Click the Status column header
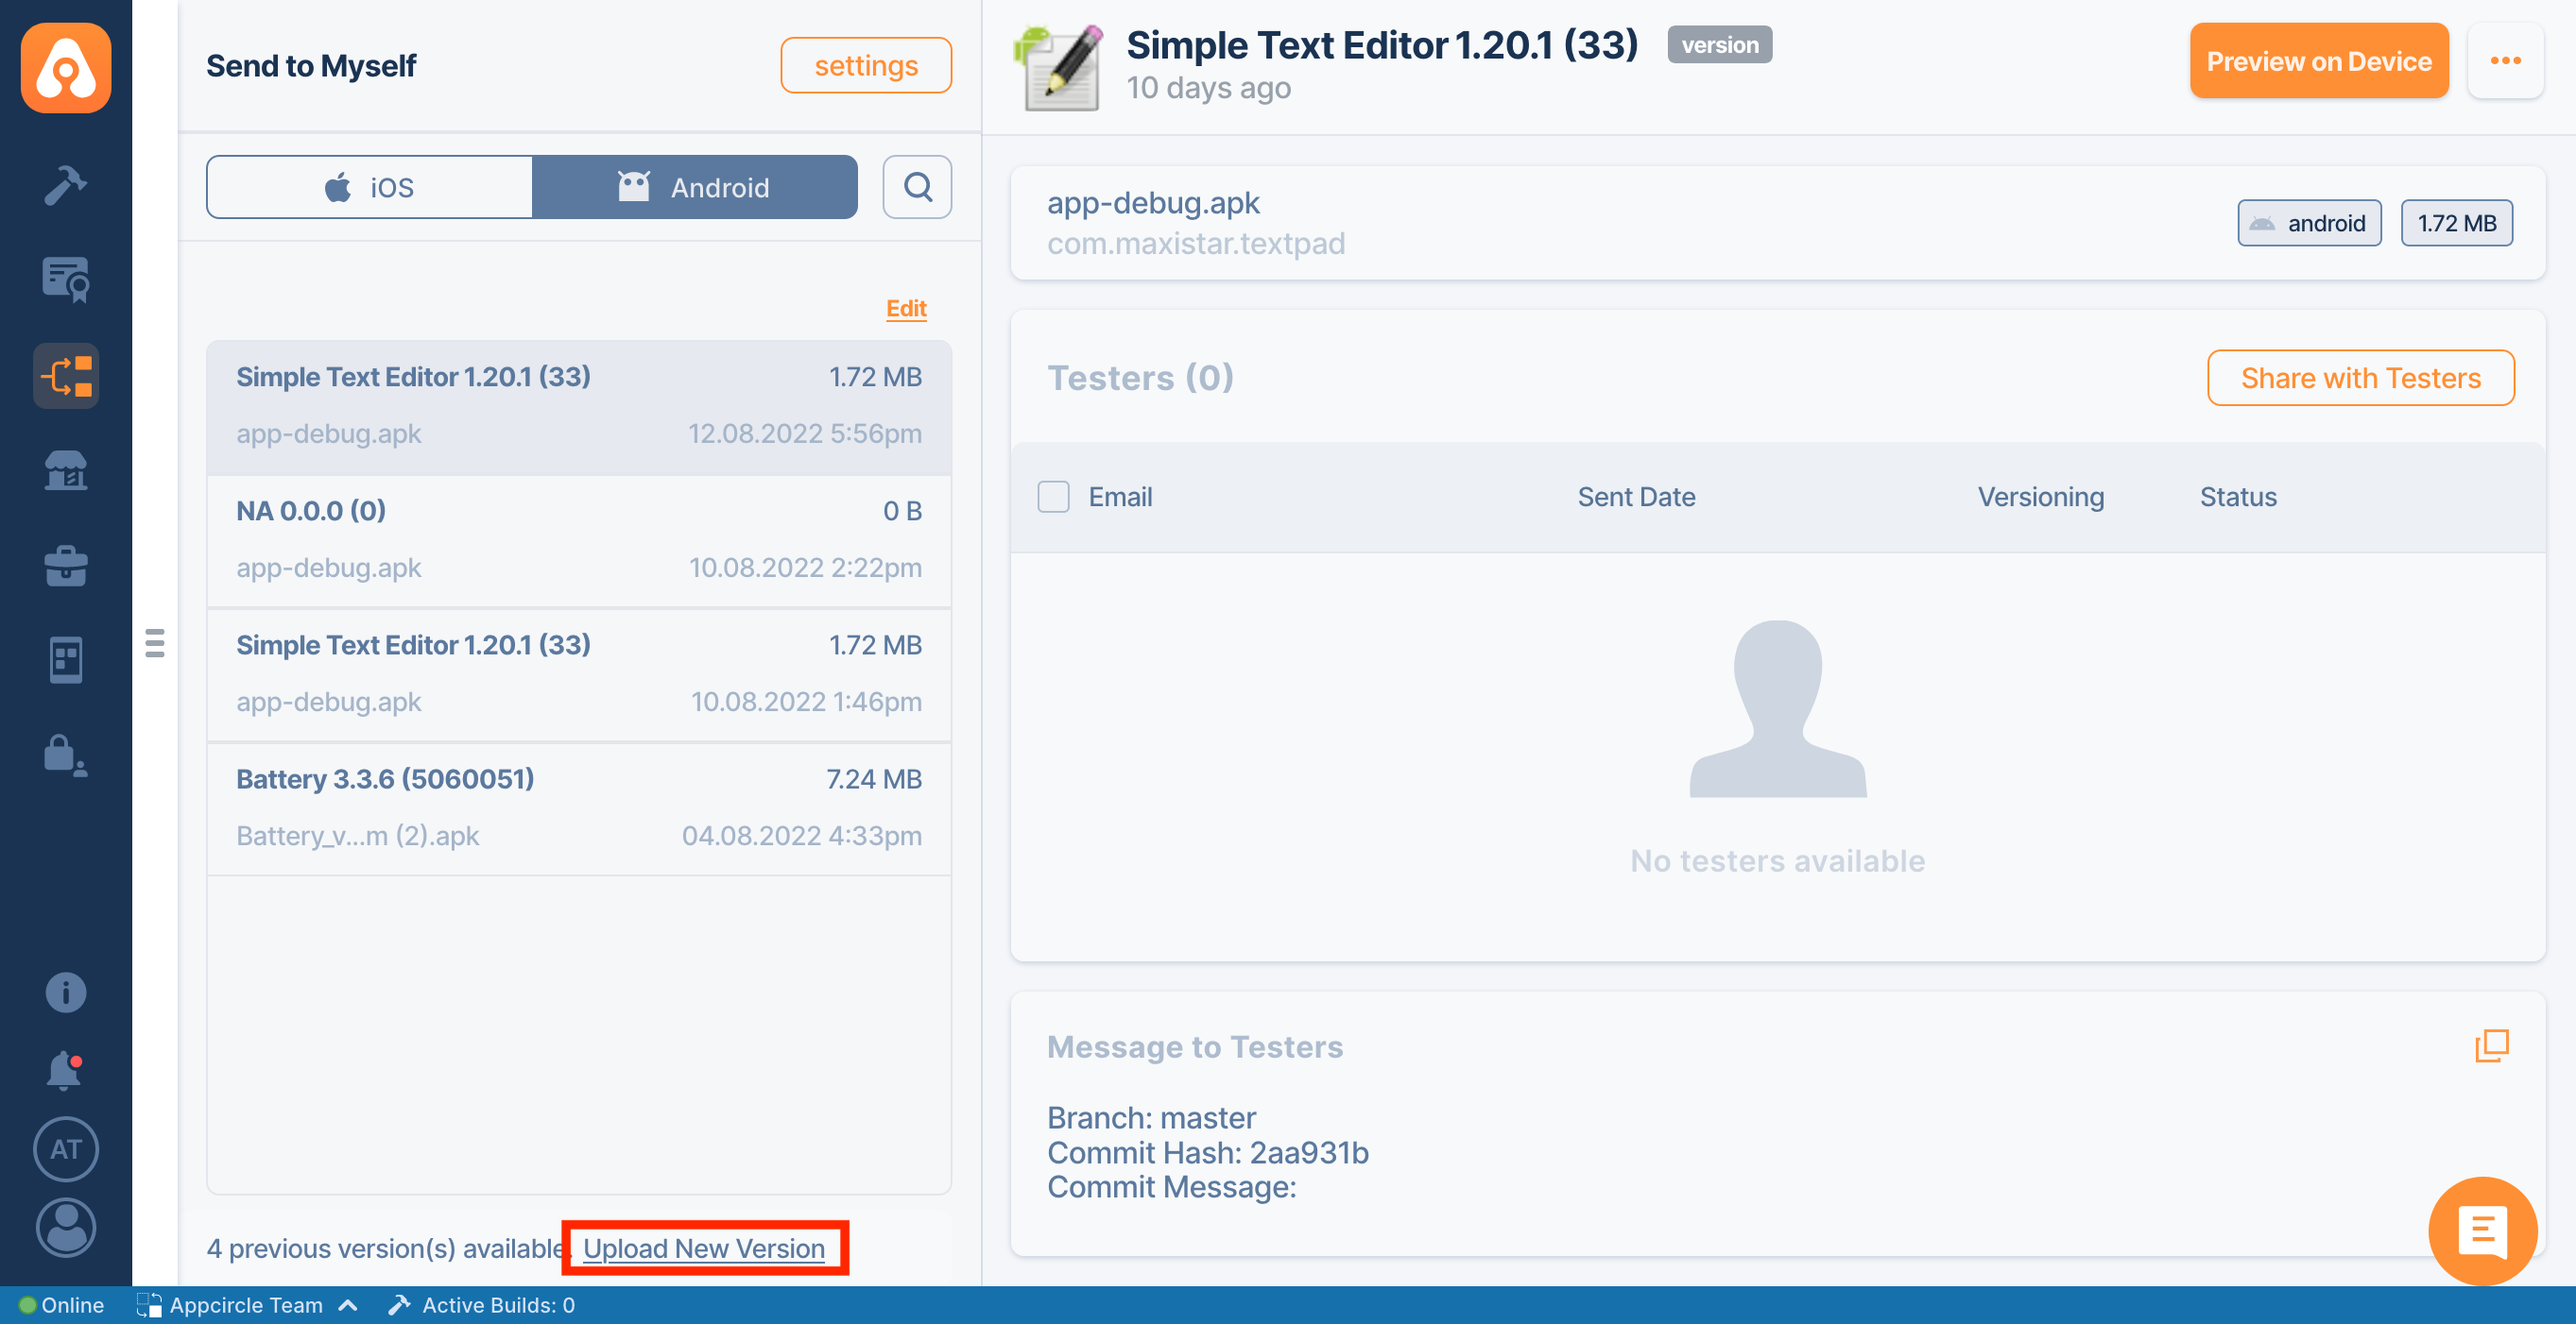Screen dimensions: 2576x1324 (2237, 497)
